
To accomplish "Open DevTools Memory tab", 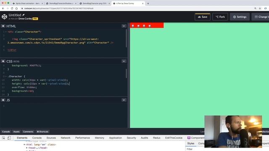I will pos(100,138).
